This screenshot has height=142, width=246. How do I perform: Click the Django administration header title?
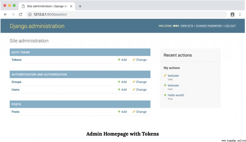tap(37, 26)
